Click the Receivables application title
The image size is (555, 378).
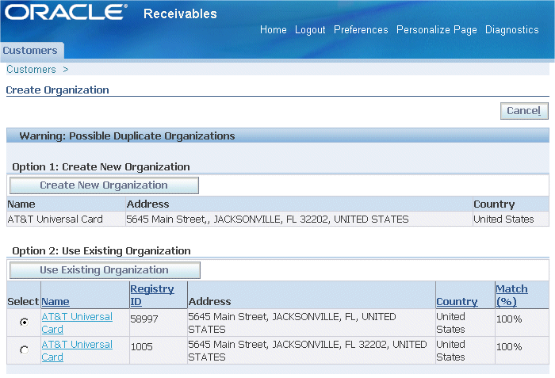click(x=180, y=13)
